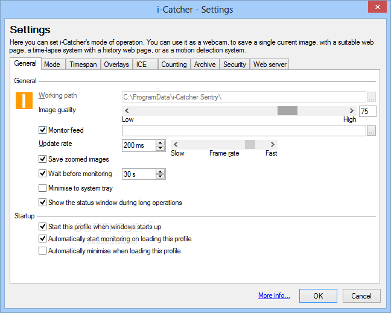The height and width of the screenshot is (313, 391).
Task: Increase Update rate with up arrow
Action: [x=160, y=143]
